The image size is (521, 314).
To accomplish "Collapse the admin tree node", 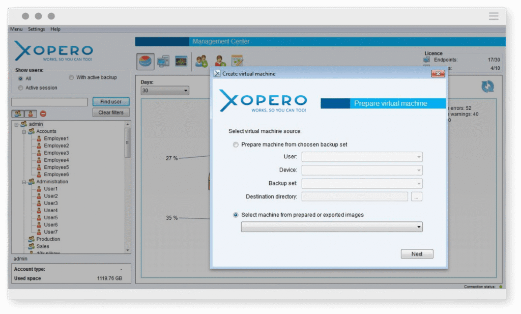I will (16, 125).
